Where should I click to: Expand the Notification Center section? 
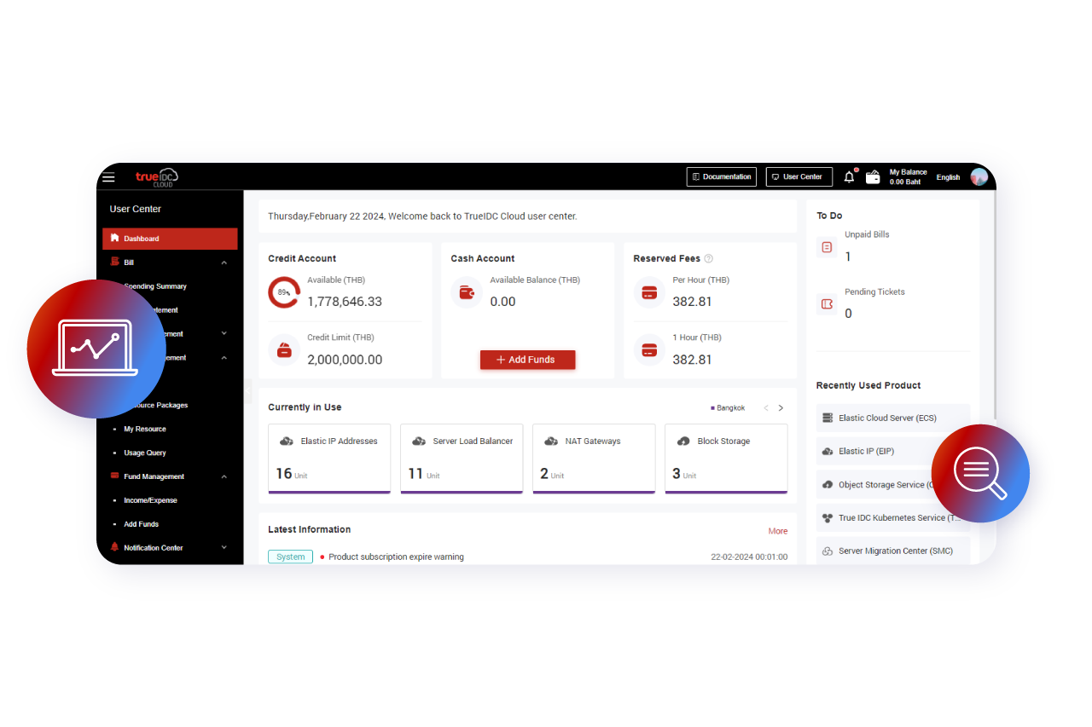224,547
